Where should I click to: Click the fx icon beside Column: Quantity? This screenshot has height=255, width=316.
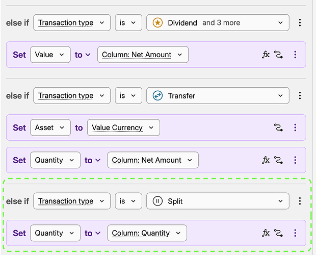click(266, 233)
